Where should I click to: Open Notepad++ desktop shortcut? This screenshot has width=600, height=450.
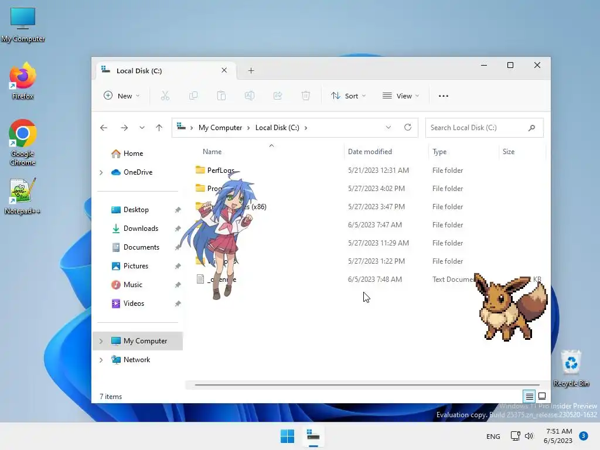23,196
